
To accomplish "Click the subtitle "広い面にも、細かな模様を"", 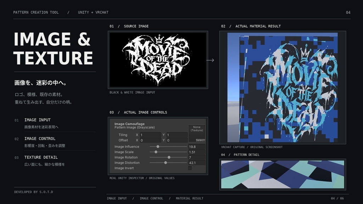I will (x=44, y=164).
